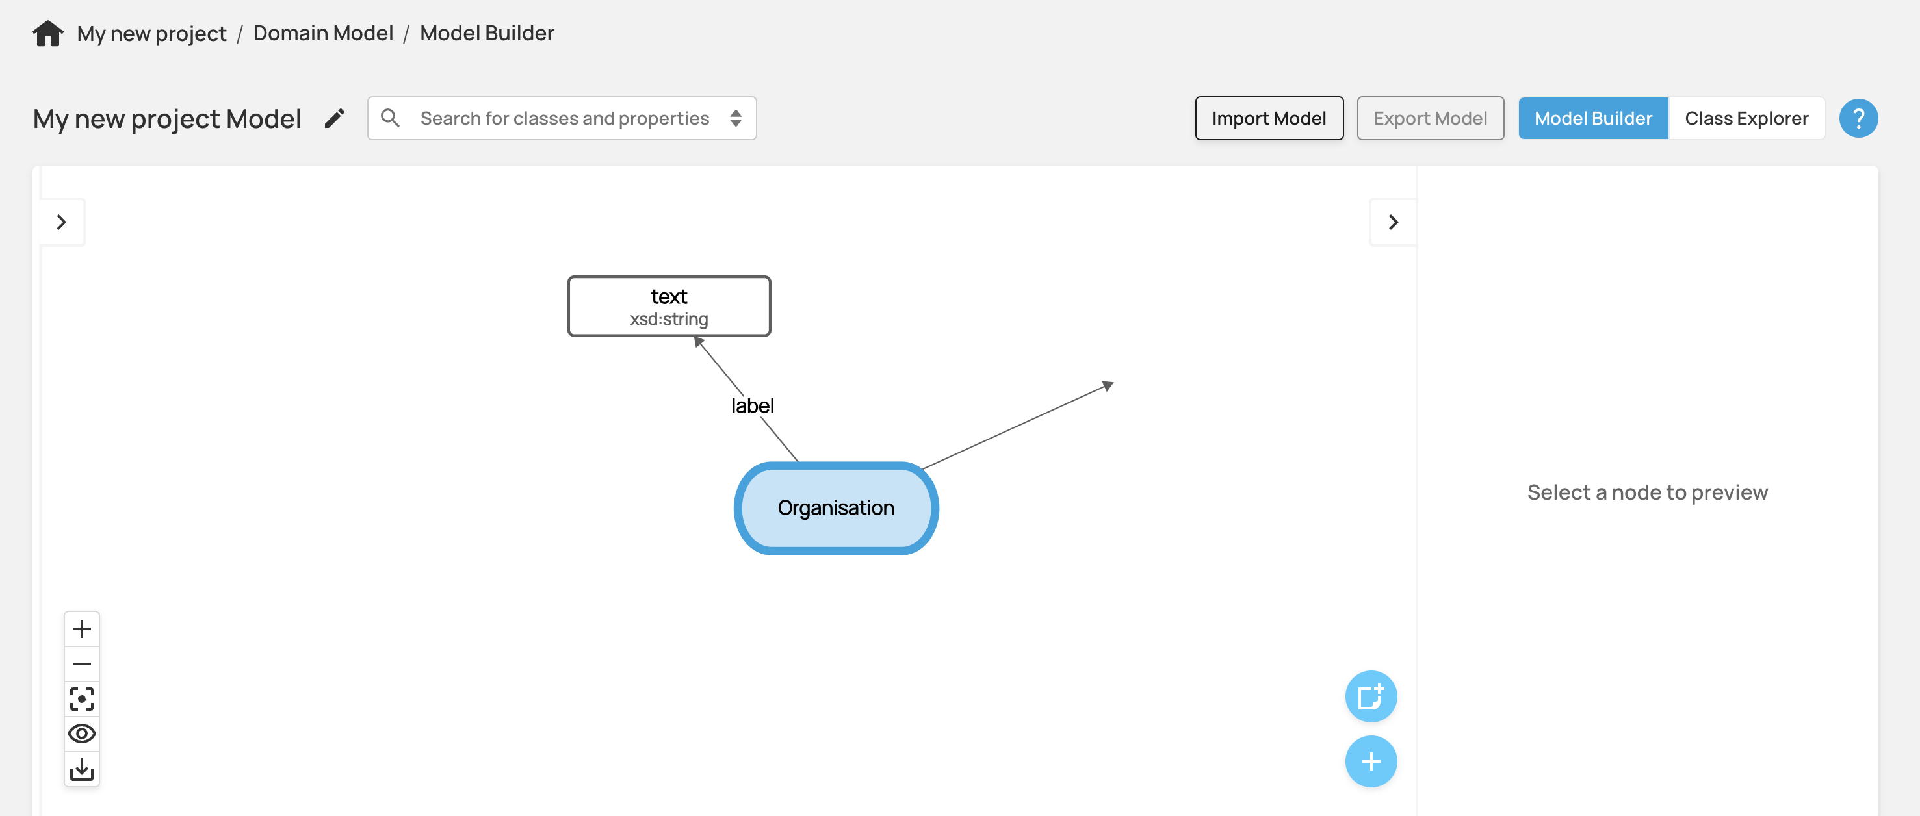The image size is (1920, 816).
Task: Toggle visibility with the eye icon
Action: coord(82,734)
